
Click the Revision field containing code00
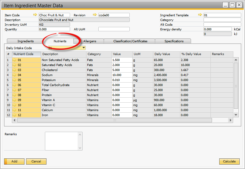[114, 15]
